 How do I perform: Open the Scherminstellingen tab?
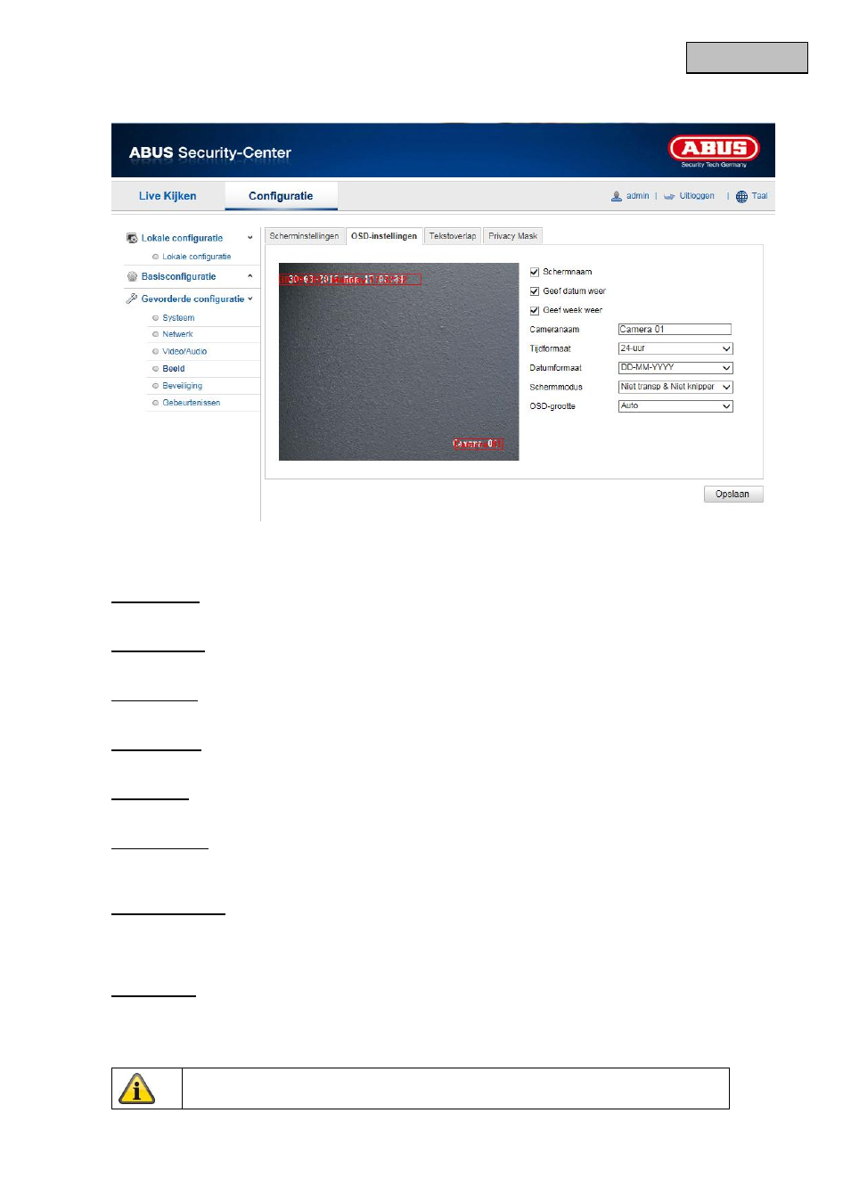tap(304, 236)
